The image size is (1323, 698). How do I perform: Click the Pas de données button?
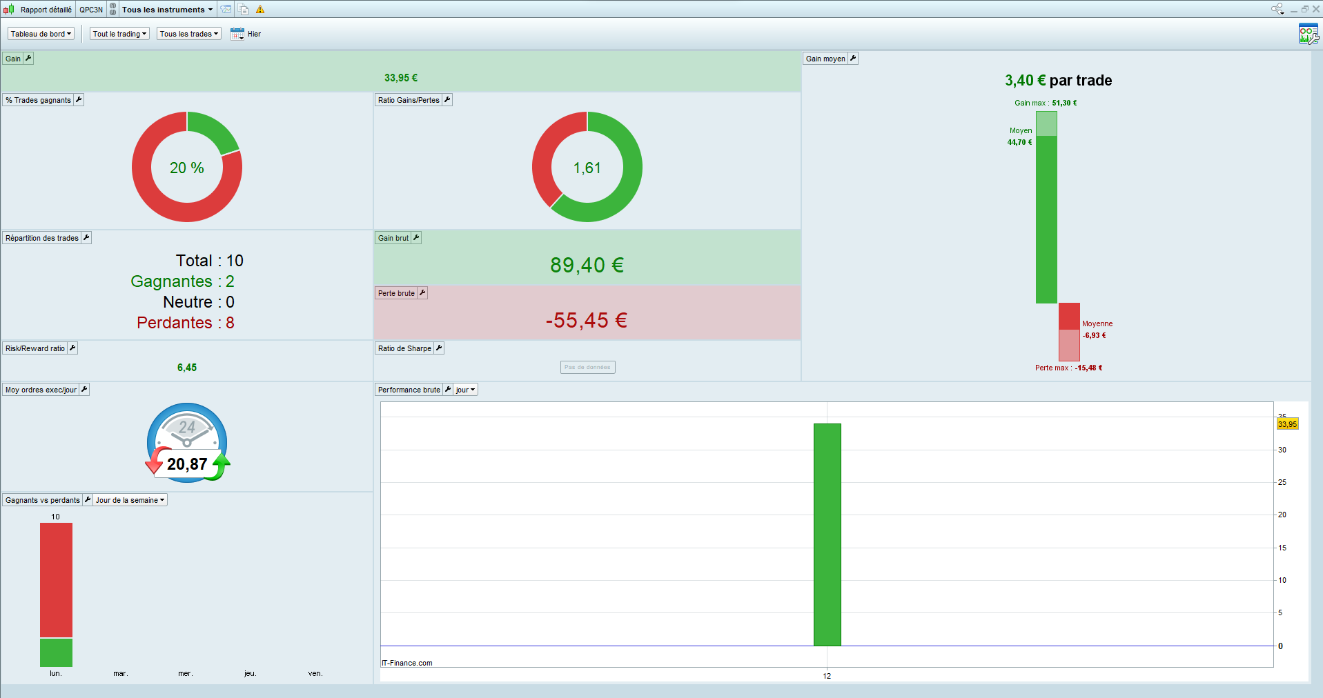pyautogui.click(x=587, y=367)
